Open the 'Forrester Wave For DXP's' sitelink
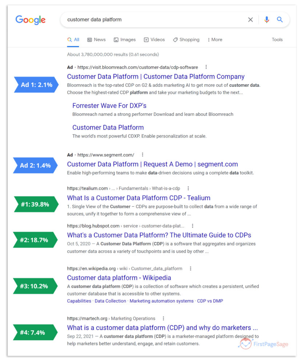Image resolution: width=302 pixels, height=363 pixels. point(109,106)
